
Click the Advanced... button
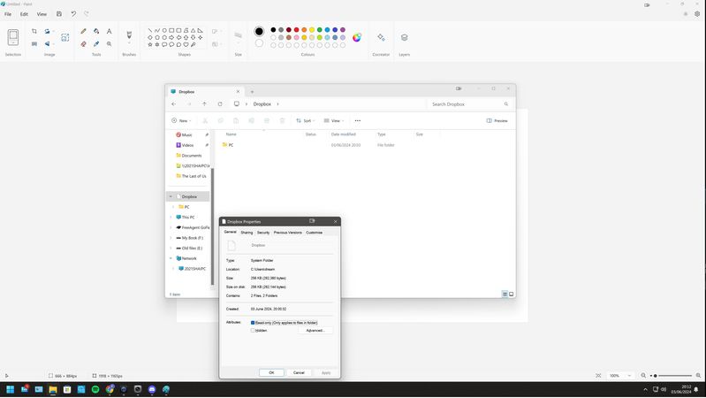click(x=315, y=331)
